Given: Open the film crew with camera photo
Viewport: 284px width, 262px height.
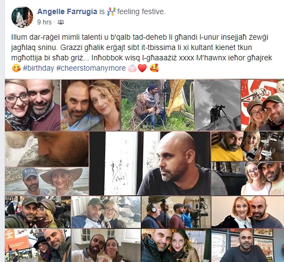Looking at the screenshot, I should pos(176,212).
